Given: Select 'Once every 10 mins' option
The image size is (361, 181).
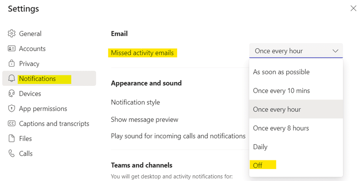Looking at the screenshot, I should [296, 90].
